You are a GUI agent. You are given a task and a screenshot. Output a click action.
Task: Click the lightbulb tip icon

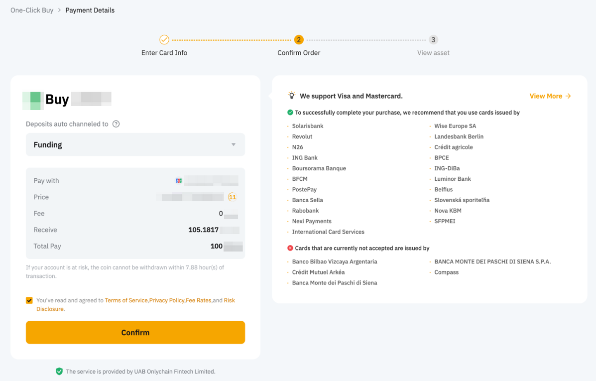(292, 96)
